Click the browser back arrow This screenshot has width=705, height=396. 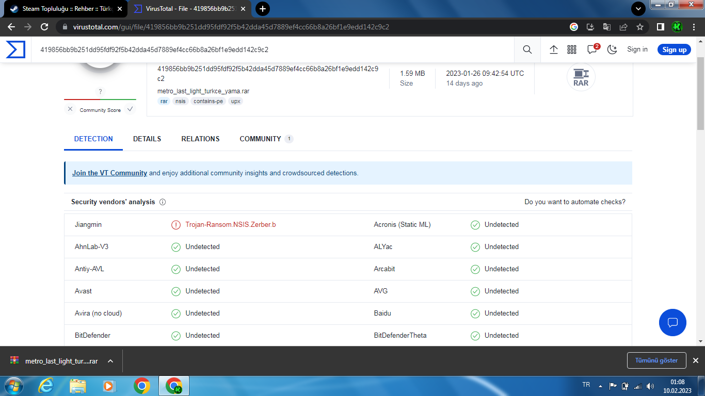11,27
